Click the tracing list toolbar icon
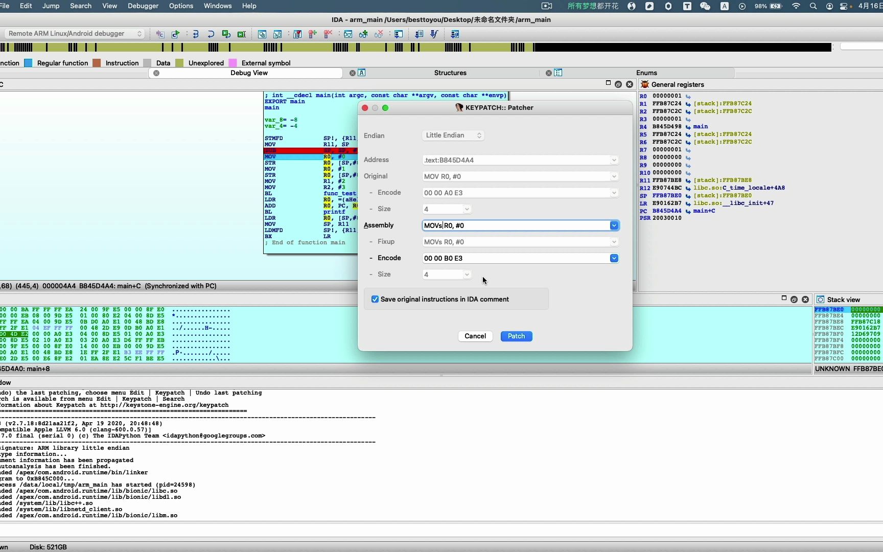This screenshot has height=552, width=883. tap(419, 34)
